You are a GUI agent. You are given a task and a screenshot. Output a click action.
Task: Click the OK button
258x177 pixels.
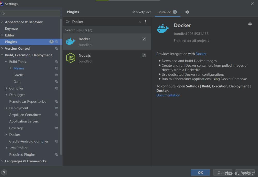[x=200, y=172]
